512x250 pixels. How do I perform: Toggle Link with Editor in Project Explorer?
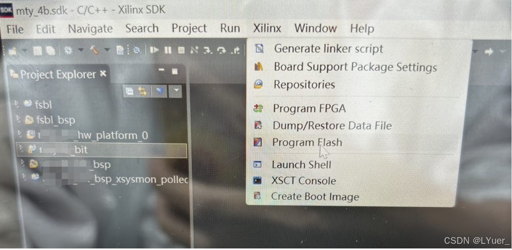coord(142,92)
